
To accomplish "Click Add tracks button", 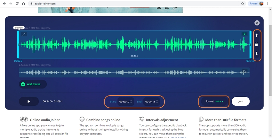I will 33,84.
